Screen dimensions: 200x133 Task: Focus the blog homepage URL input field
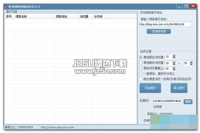pyautogui.click(x=165, y=24)
